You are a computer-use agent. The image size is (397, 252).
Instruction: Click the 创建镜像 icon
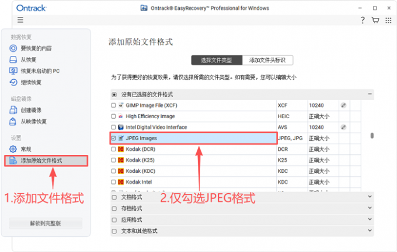(x=13, y=110)
